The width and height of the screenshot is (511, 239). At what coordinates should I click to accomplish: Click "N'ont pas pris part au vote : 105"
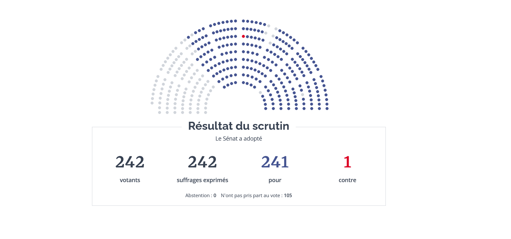click(256, 196)
